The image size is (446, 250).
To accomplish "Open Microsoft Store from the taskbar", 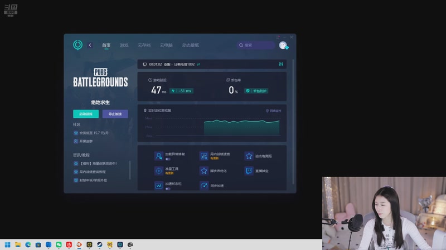I will (38, 244).
